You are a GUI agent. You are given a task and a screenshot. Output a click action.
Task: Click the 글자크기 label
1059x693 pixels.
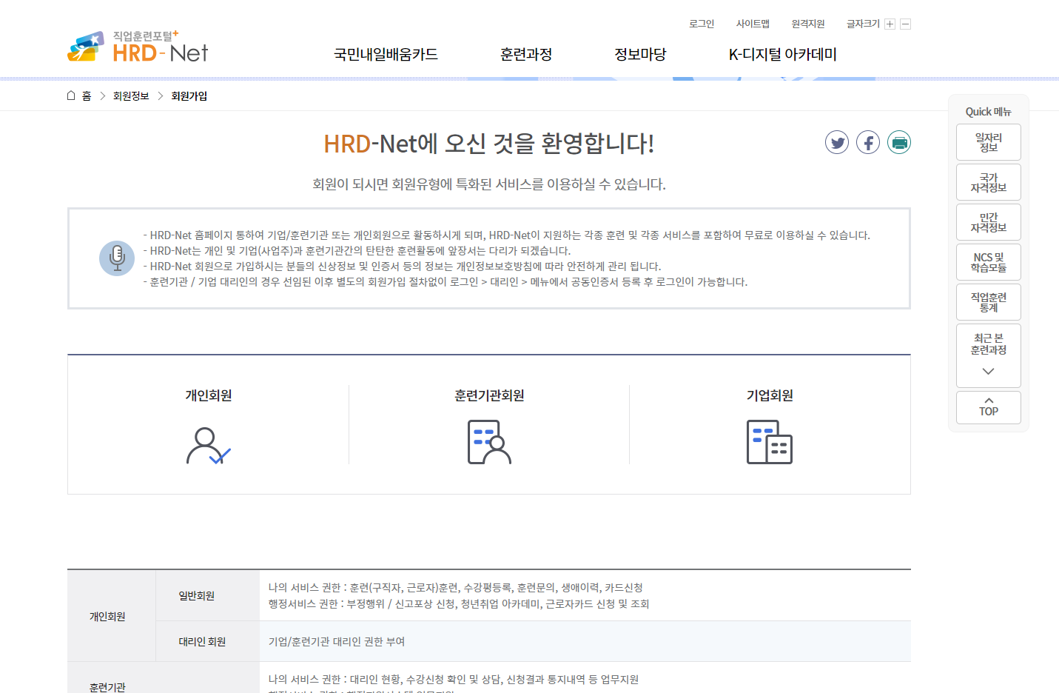coord(863,24)
